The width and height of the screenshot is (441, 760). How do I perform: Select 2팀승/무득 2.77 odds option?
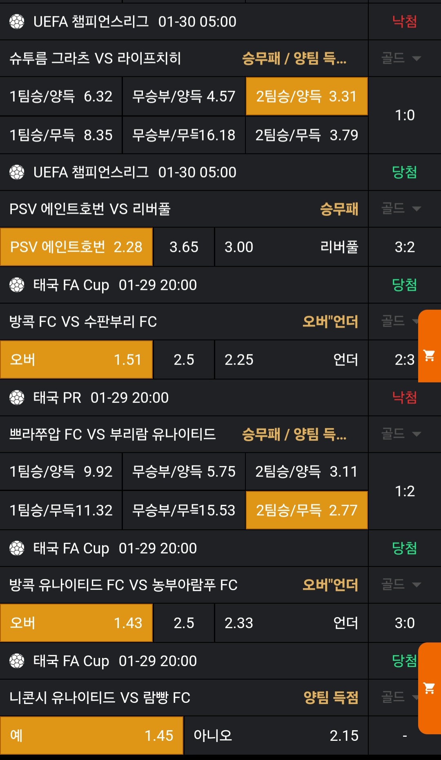306,510
